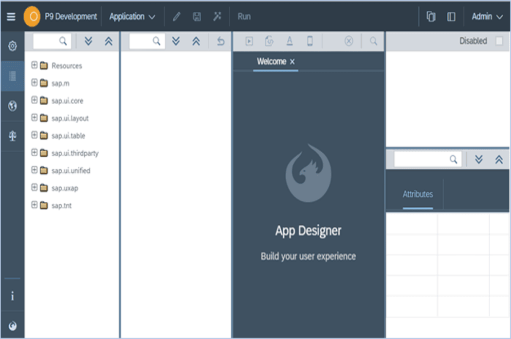Click the play preview icon in designer toolbar
This screenshot has height=339, width=511.
[x=249, y=41]
